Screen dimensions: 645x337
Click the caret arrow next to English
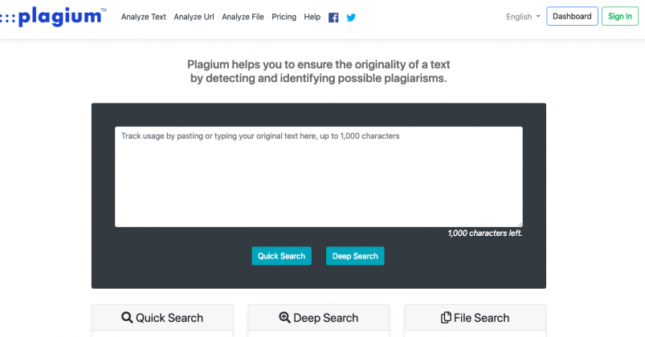point(538,17)
